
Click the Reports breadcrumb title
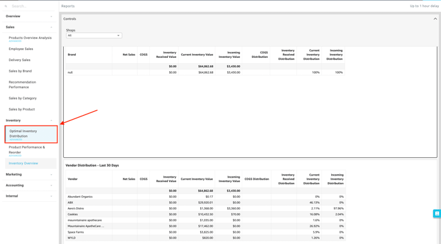pos(68,6)
